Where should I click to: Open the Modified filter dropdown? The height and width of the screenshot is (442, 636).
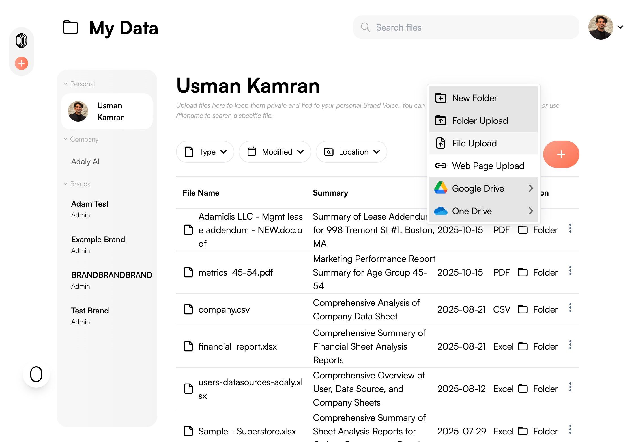tap(275, 152)
